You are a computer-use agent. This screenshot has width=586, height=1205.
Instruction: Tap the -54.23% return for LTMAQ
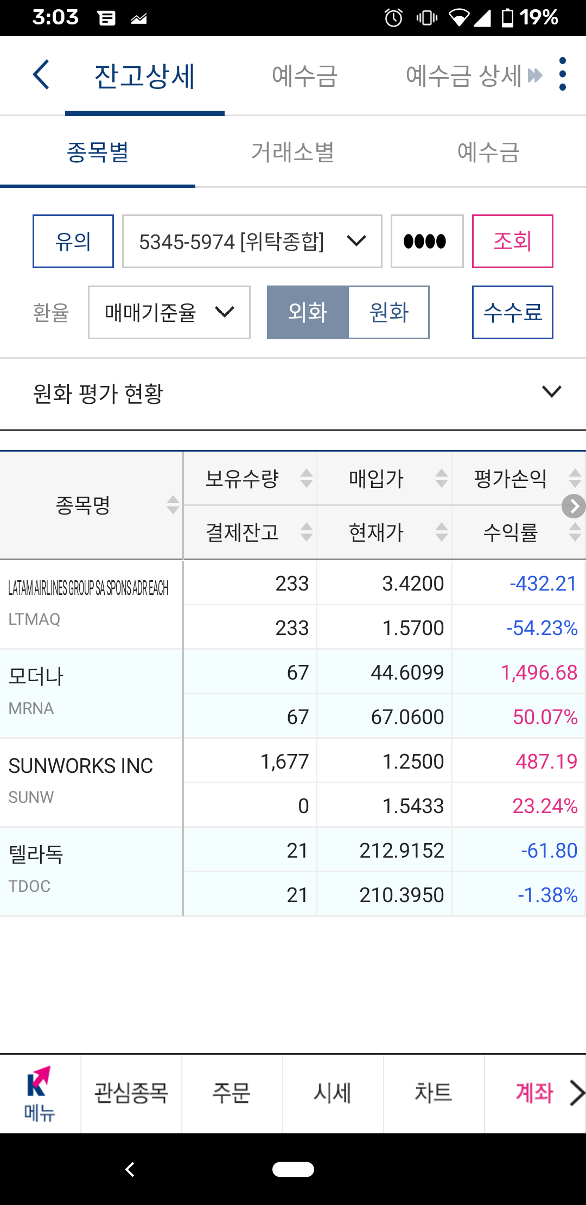click(x=542, y=628)
